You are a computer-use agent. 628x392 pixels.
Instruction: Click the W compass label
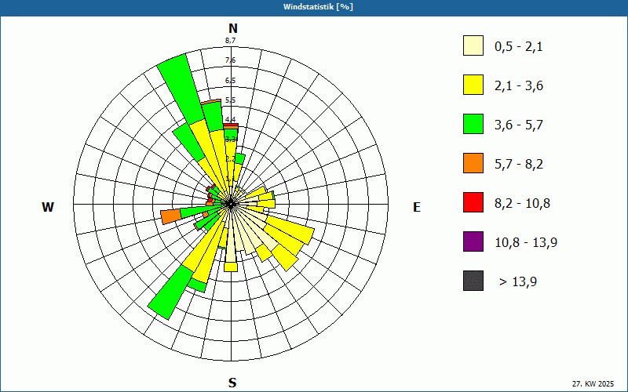pos(48,207)
